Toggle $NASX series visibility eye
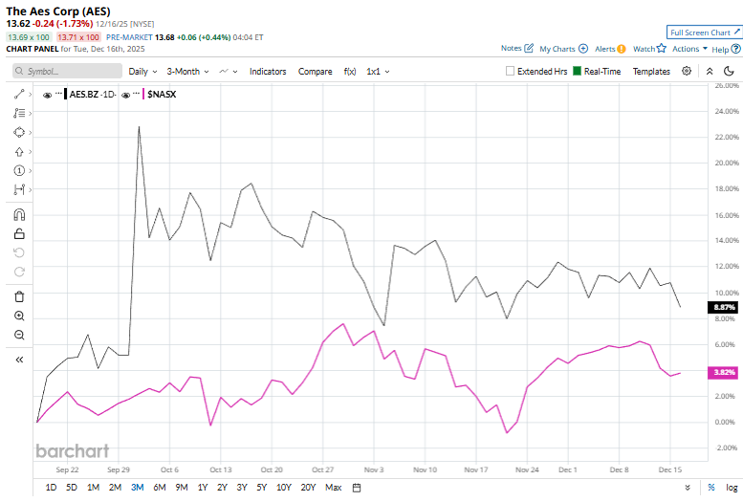The height and width of the screenshot is (502, 743). [x=125, y=96]
